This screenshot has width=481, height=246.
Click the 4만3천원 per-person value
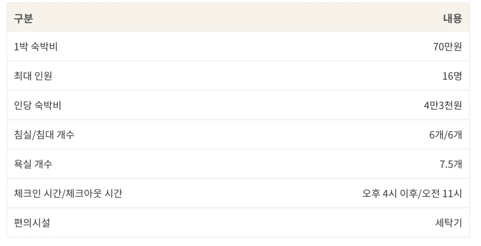443,105
